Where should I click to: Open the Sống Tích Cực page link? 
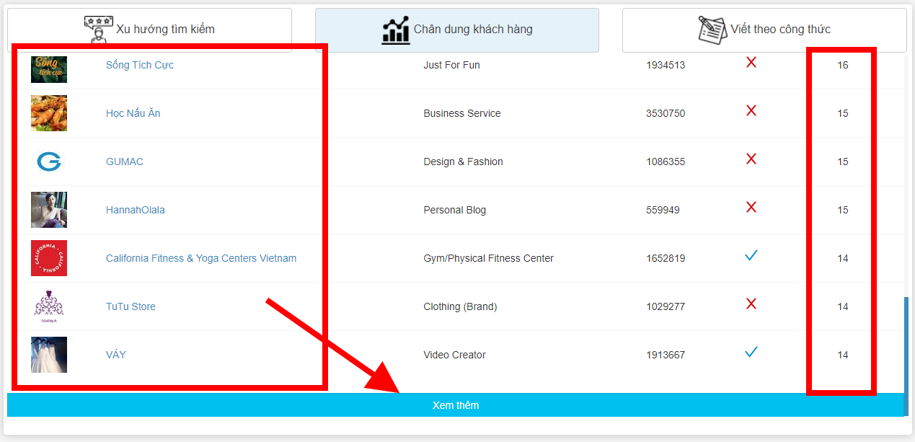[x=140, y=65]
